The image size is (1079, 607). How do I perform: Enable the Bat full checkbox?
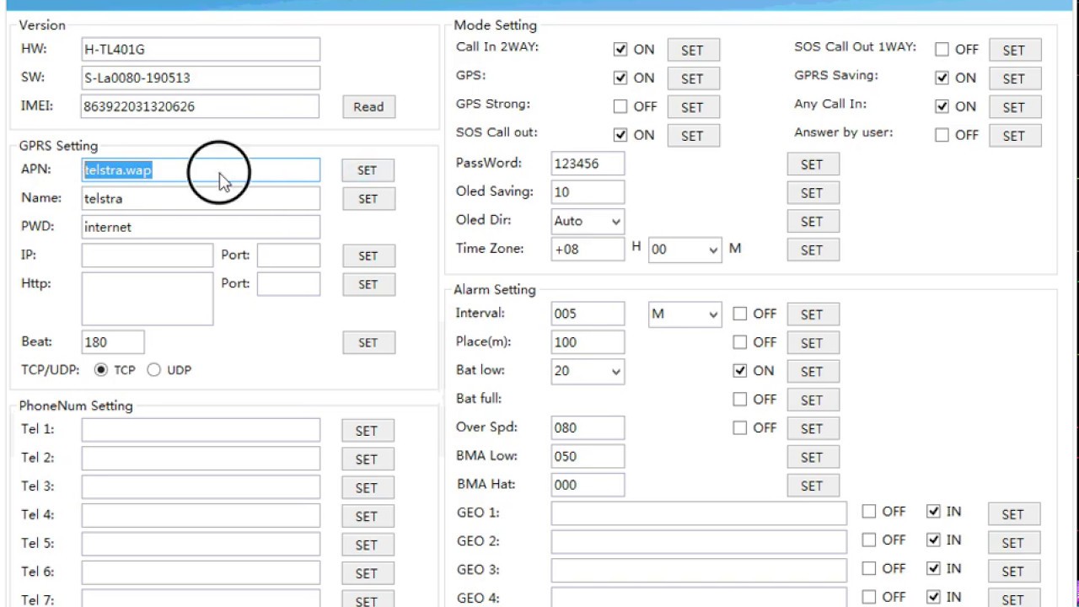pyautogui.click(x=740, y=400)
